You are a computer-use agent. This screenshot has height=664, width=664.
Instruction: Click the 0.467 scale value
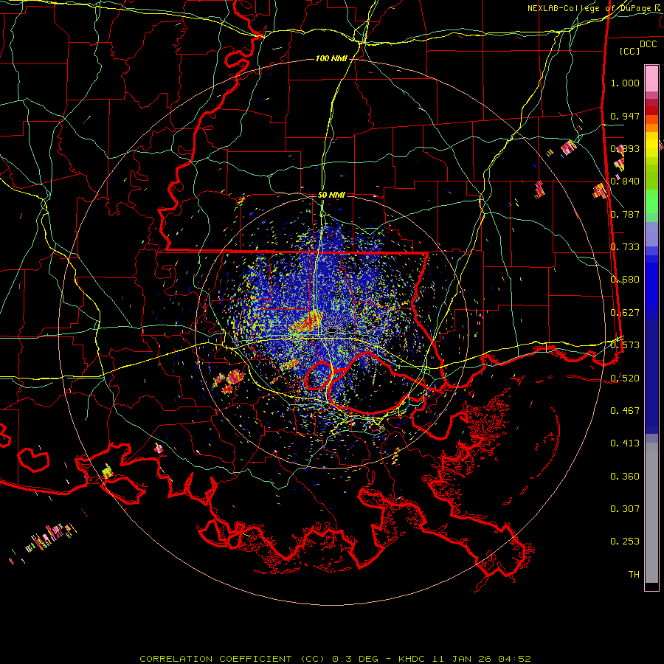pyautogui.click(x=625, y=411)
